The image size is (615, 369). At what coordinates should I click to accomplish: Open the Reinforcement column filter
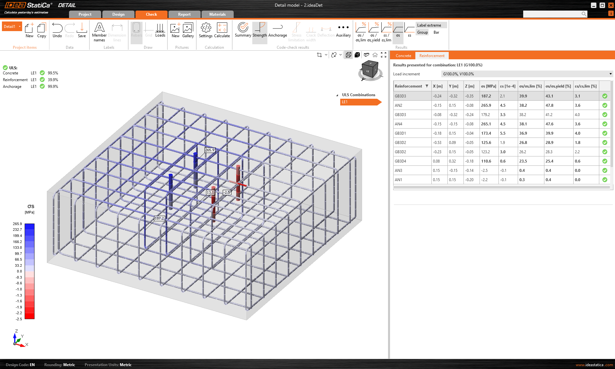tap(427, 86)
